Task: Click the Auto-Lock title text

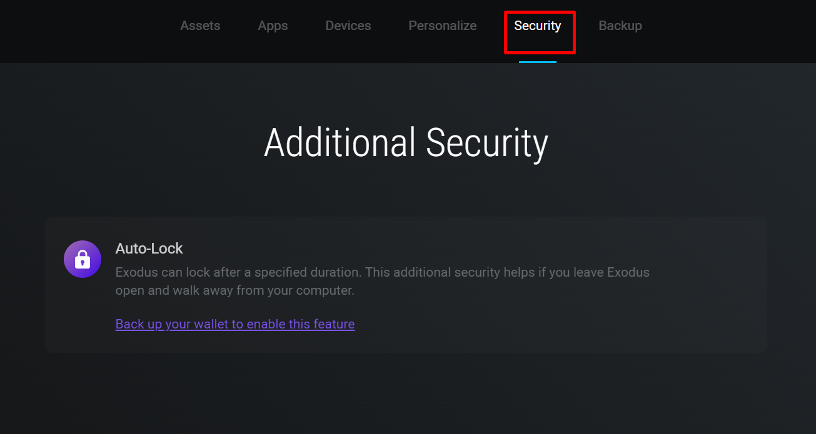Action: click(149, 249)
